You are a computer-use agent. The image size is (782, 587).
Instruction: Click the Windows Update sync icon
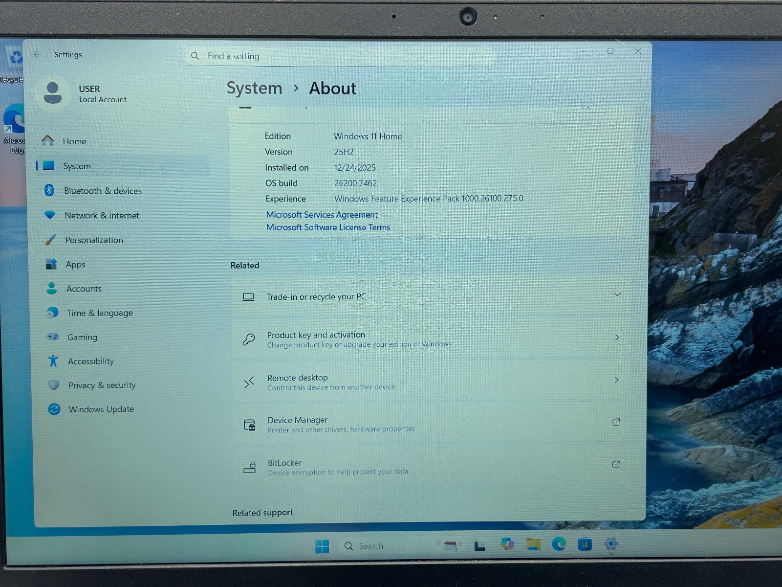[x=54, y=409]
